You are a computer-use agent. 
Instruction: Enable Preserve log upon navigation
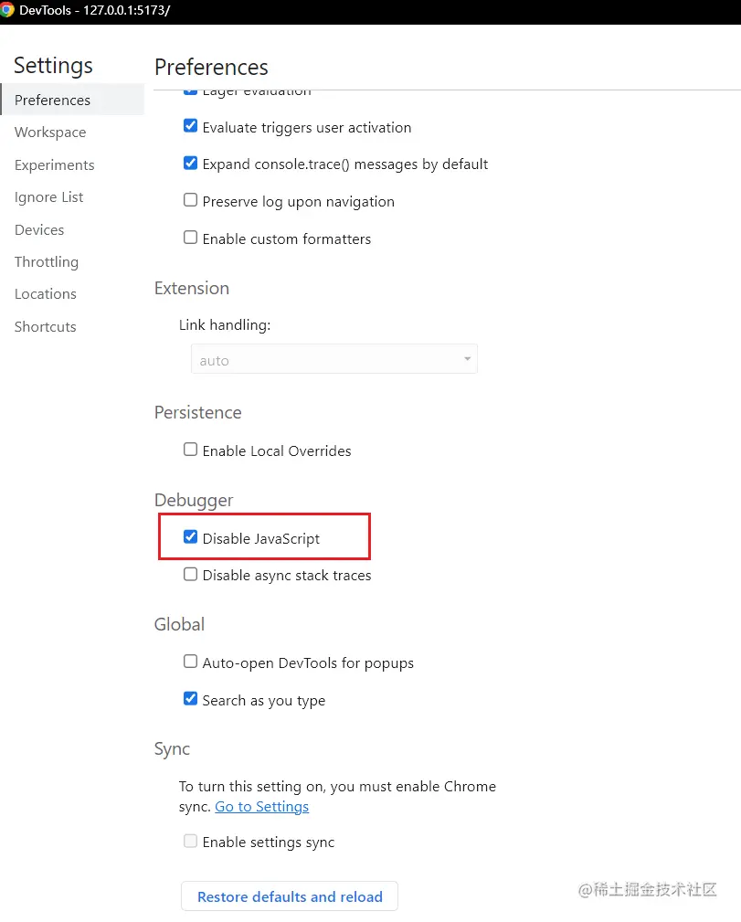click(190, 200)
